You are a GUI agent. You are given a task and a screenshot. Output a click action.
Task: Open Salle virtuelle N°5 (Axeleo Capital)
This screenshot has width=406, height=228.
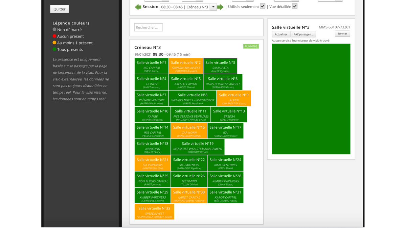pos(186,82)
